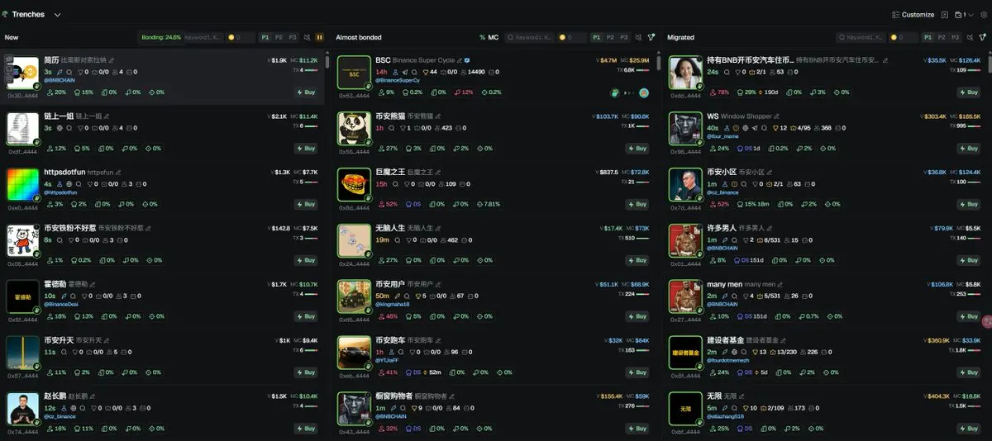Click the edit pencil next to 币安熊猫
The image size is (992, 441).
(x=438, y=116)
